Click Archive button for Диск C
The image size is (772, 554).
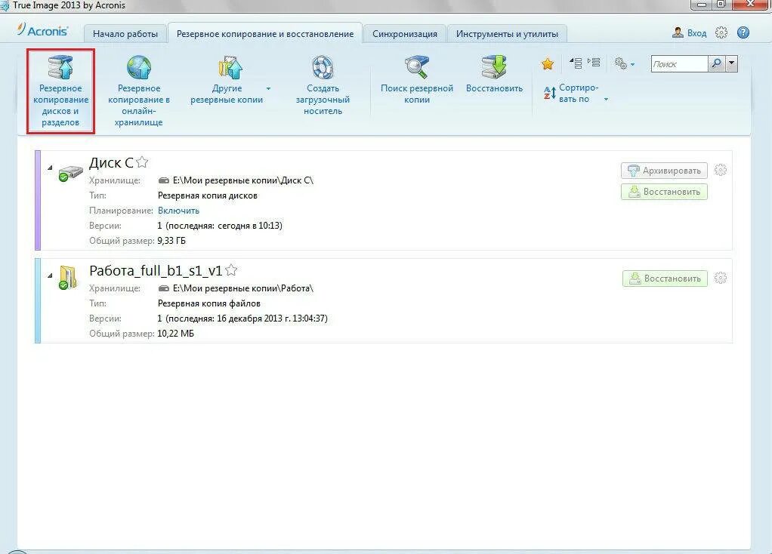point(664,171)
